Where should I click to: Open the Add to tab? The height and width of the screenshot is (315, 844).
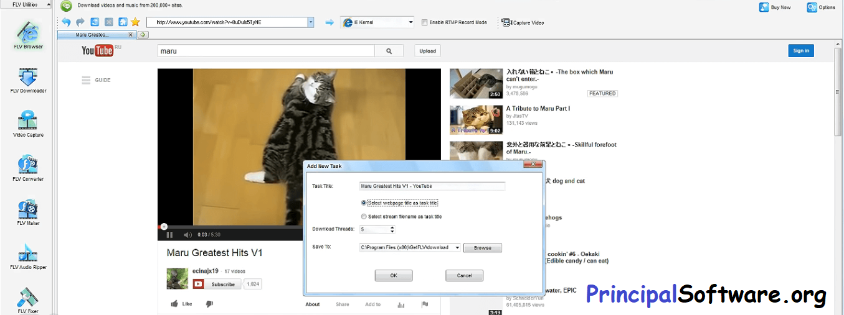pyautogui.click(x=373, y=304)
